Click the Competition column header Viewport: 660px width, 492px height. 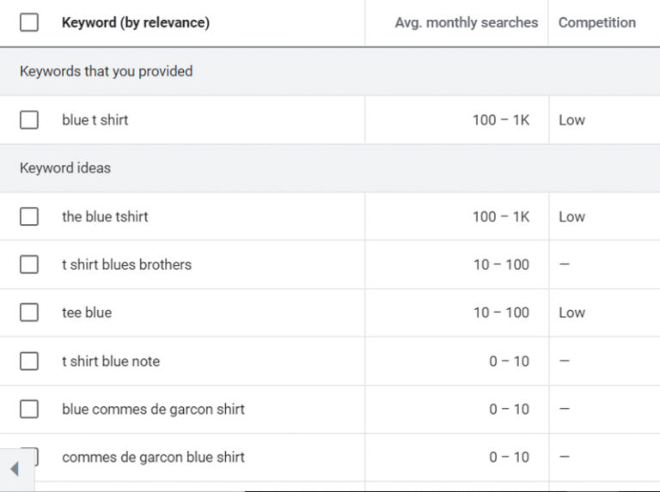(x=597, y=22)
